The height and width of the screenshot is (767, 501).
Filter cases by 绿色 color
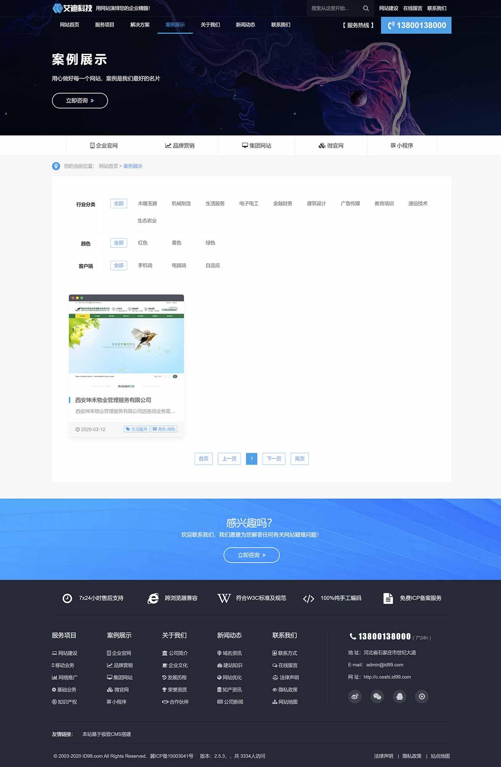(210, 243)
